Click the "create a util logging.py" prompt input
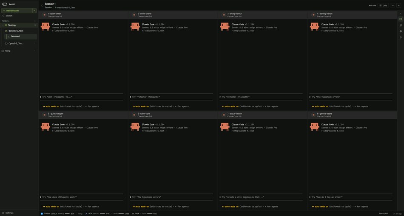Image resolution: width=404 pixels, height=216 pixels. [x=261, y=197]
